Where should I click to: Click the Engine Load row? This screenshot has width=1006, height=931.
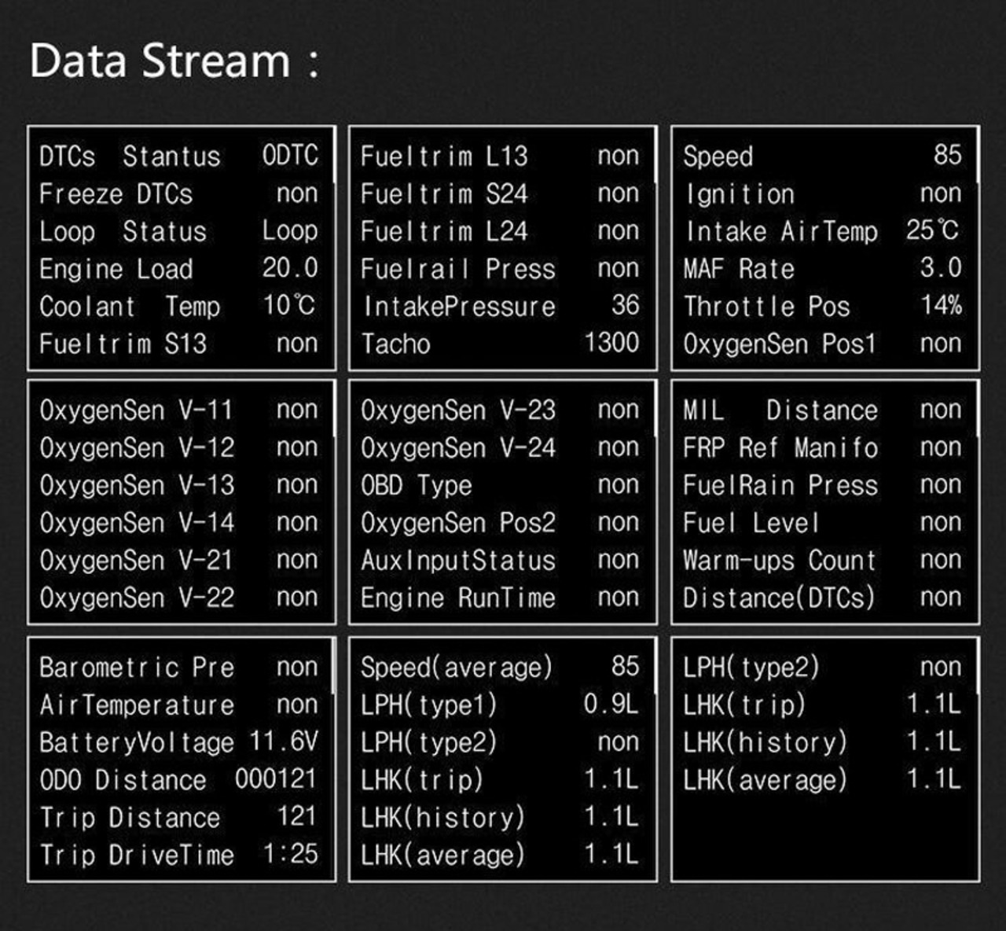point(179,269)
